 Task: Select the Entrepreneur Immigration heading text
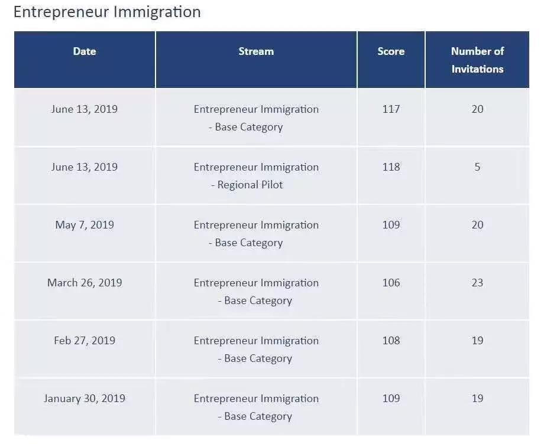pos(107,12)
